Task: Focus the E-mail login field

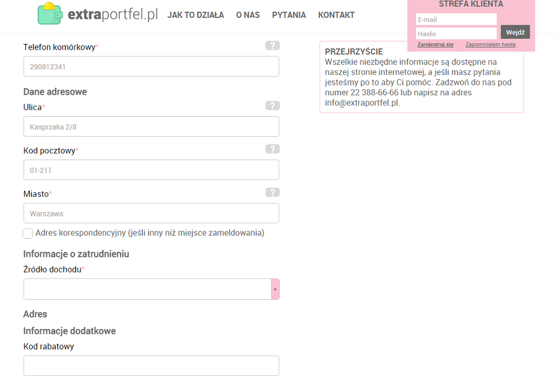Action: [x=456, y=20]
